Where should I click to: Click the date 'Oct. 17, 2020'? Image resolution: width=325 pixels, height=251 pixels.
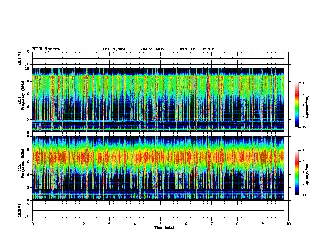(114, 49)
